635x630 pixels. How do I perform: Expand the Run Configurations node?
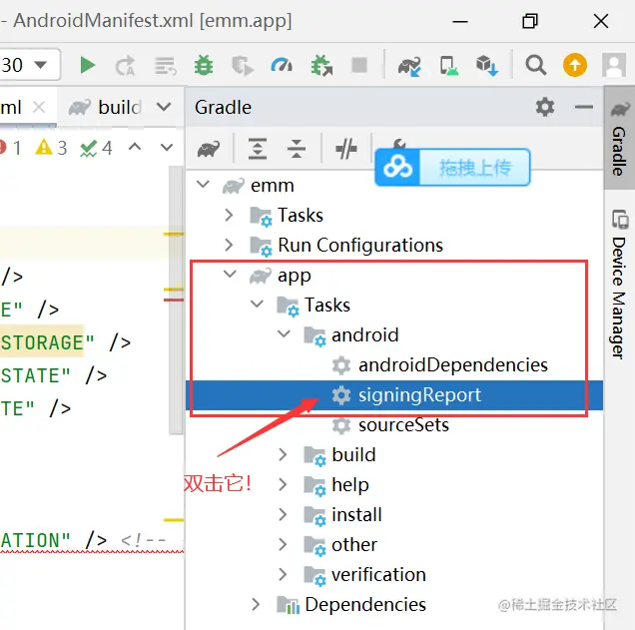[x=229, y=245]
